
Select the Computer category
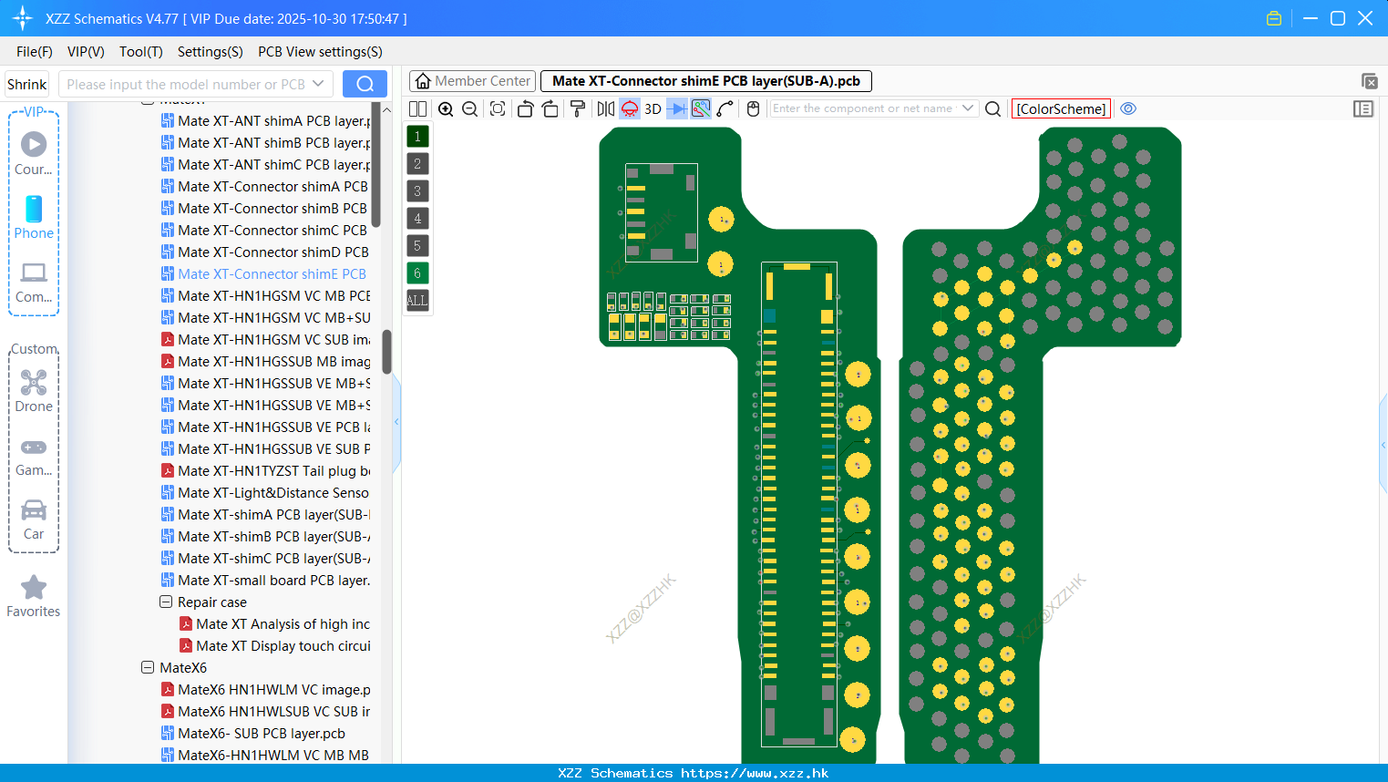tap(34, 282)
